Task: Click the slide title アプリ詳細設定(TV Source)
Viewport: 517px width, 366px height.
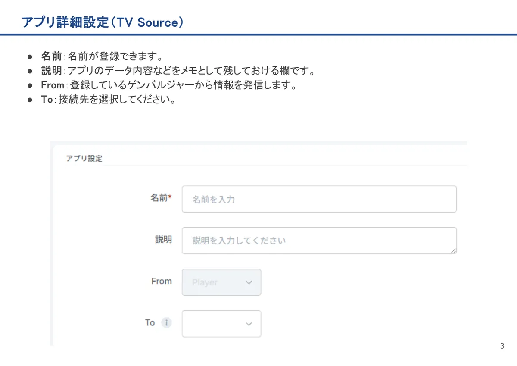Action: click(103, 22)
